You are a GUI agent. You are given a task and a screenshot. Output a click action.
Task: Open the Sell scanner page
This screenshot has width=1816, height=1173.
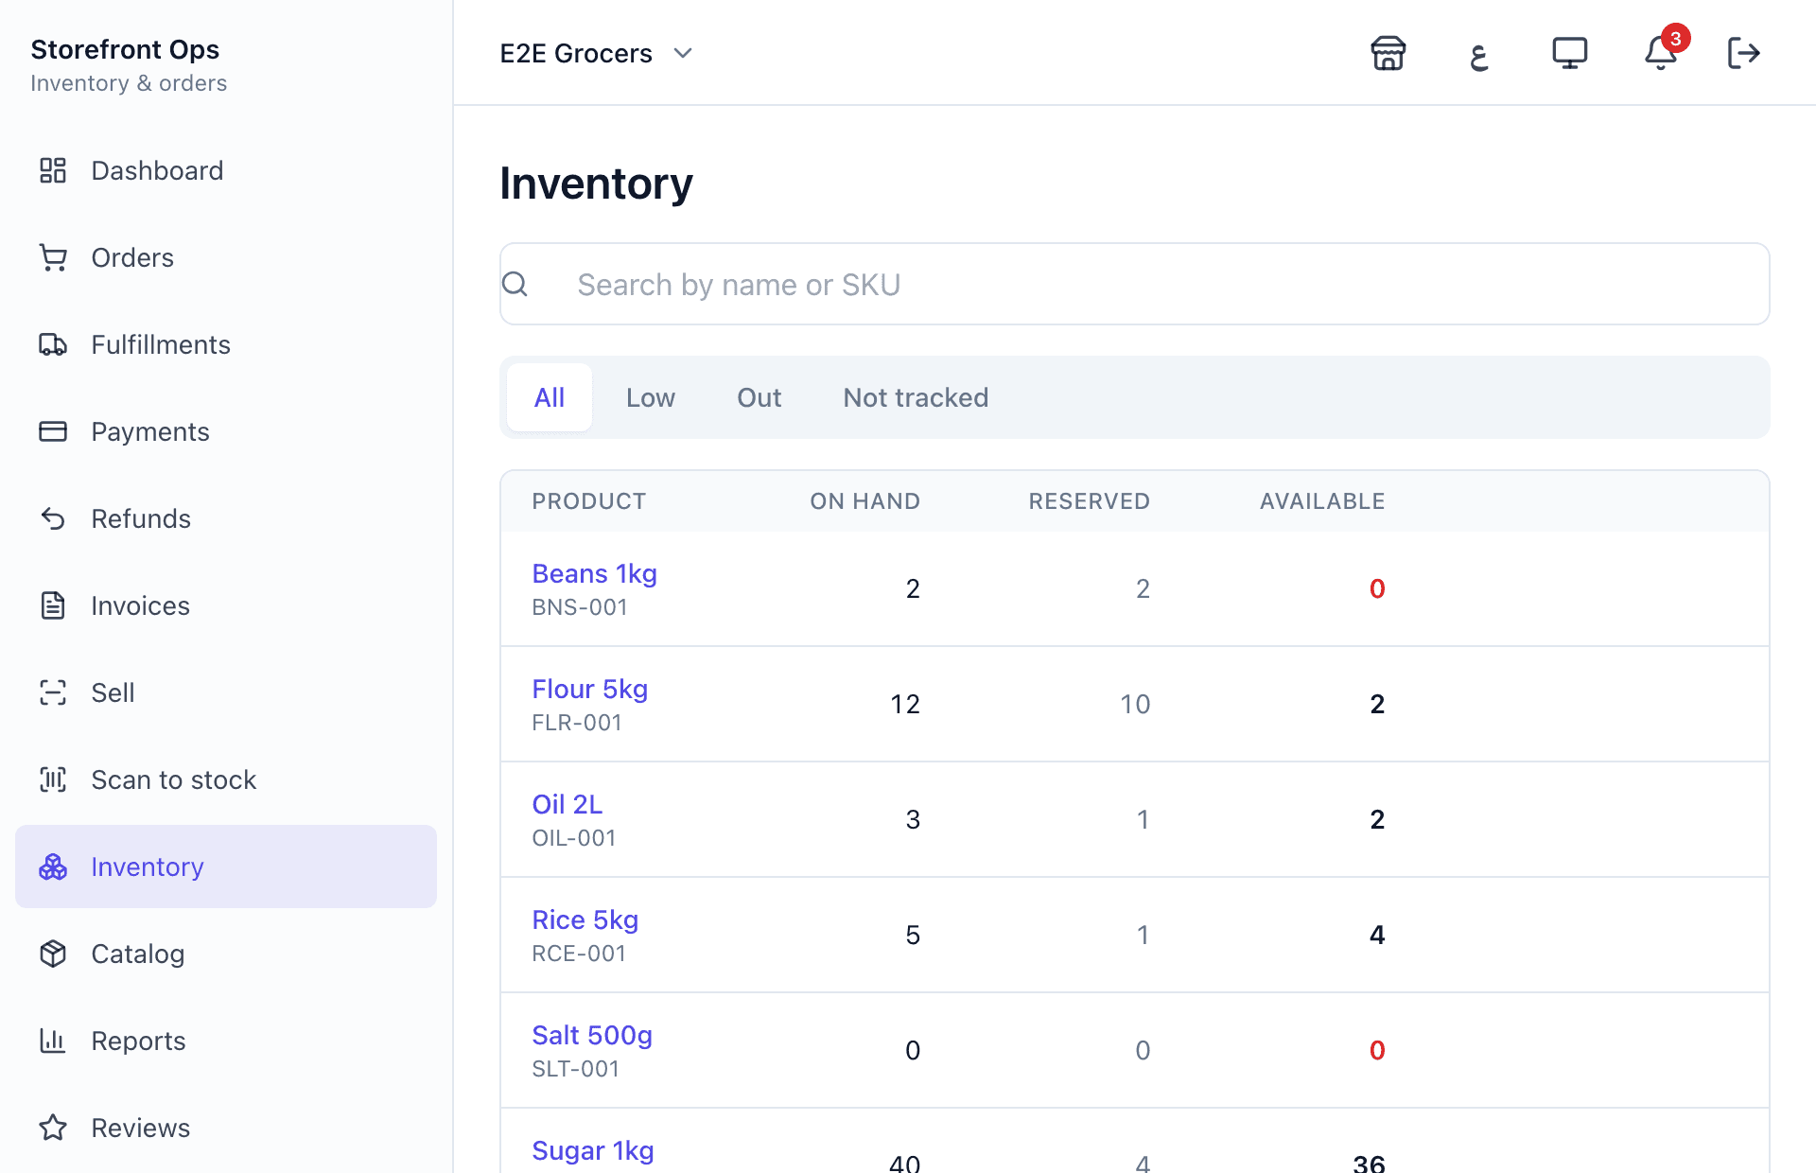(226, 692)
